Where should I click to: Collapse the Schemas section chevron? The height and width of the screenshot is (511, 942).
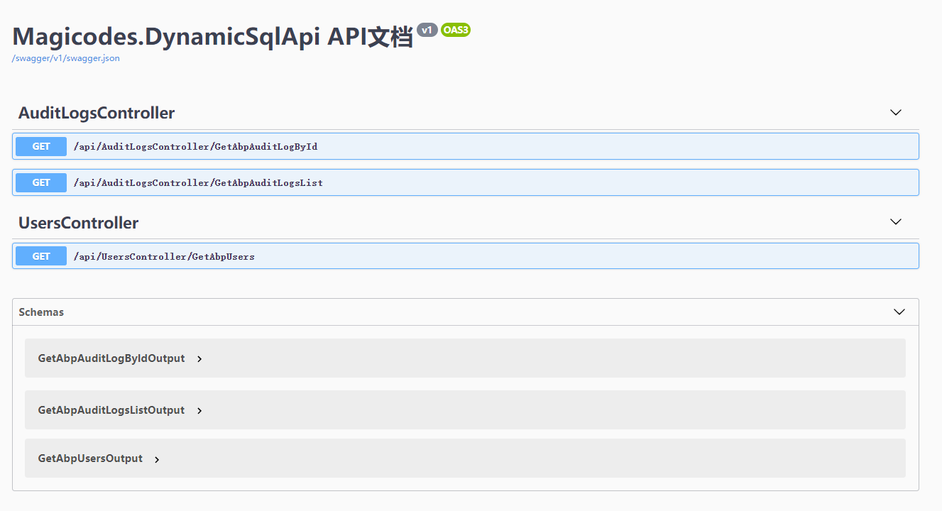point(899,312)
